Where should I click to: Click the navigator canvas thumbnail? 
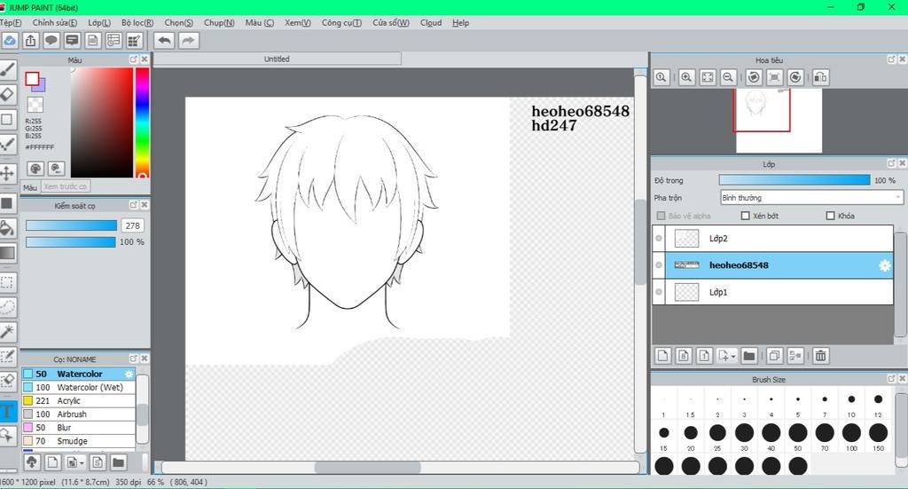pos(779,121)
